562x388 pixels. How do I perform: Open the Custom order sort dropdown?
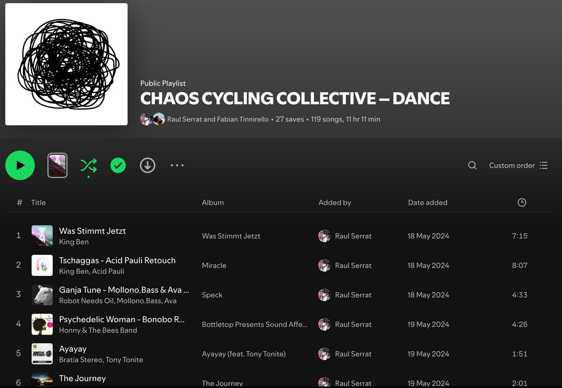[x=518, y=165]
